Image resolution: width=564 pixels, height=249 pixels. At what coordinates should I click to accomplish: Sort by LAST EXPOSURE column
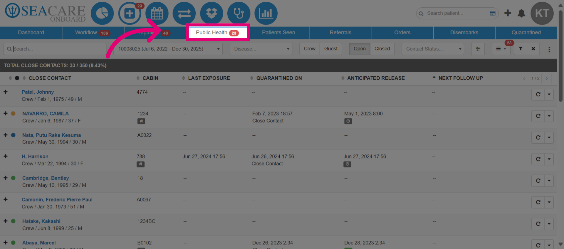(x=206, y=78)
